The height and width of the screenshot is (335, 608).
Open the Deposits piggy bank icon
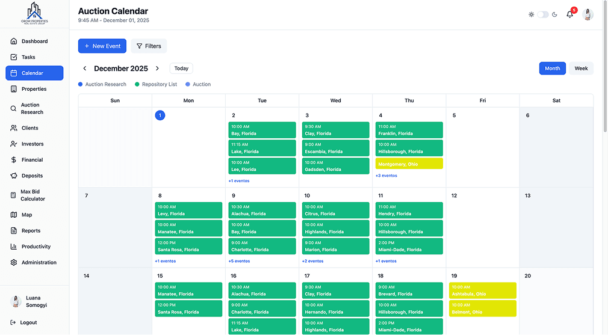point(14,176)
